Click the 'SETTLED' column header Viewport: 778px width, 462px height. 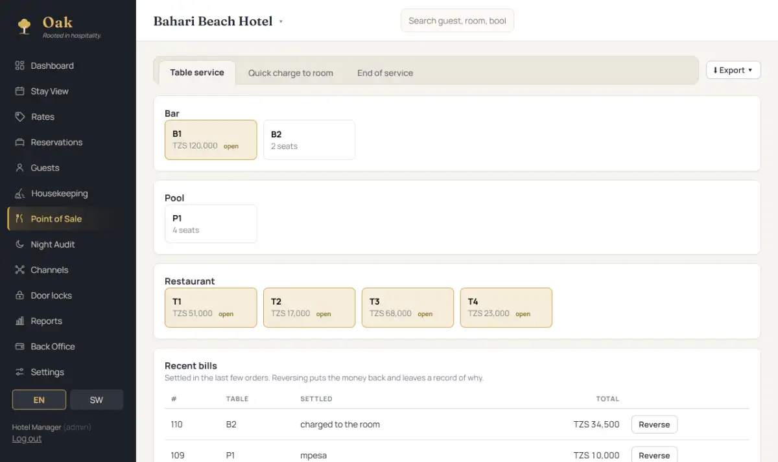coord(316,399)
